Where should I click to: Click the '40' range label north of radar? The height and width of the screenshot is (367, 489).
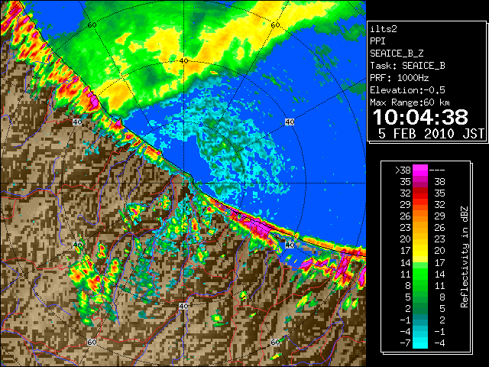click(x=183, y=61)
